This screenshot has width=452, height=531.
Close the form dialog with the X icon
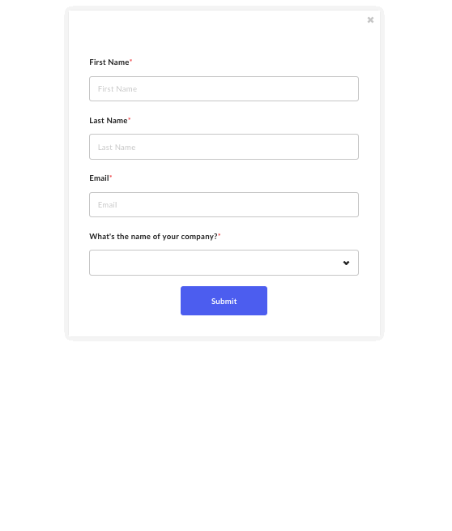(x=370, y=20)
